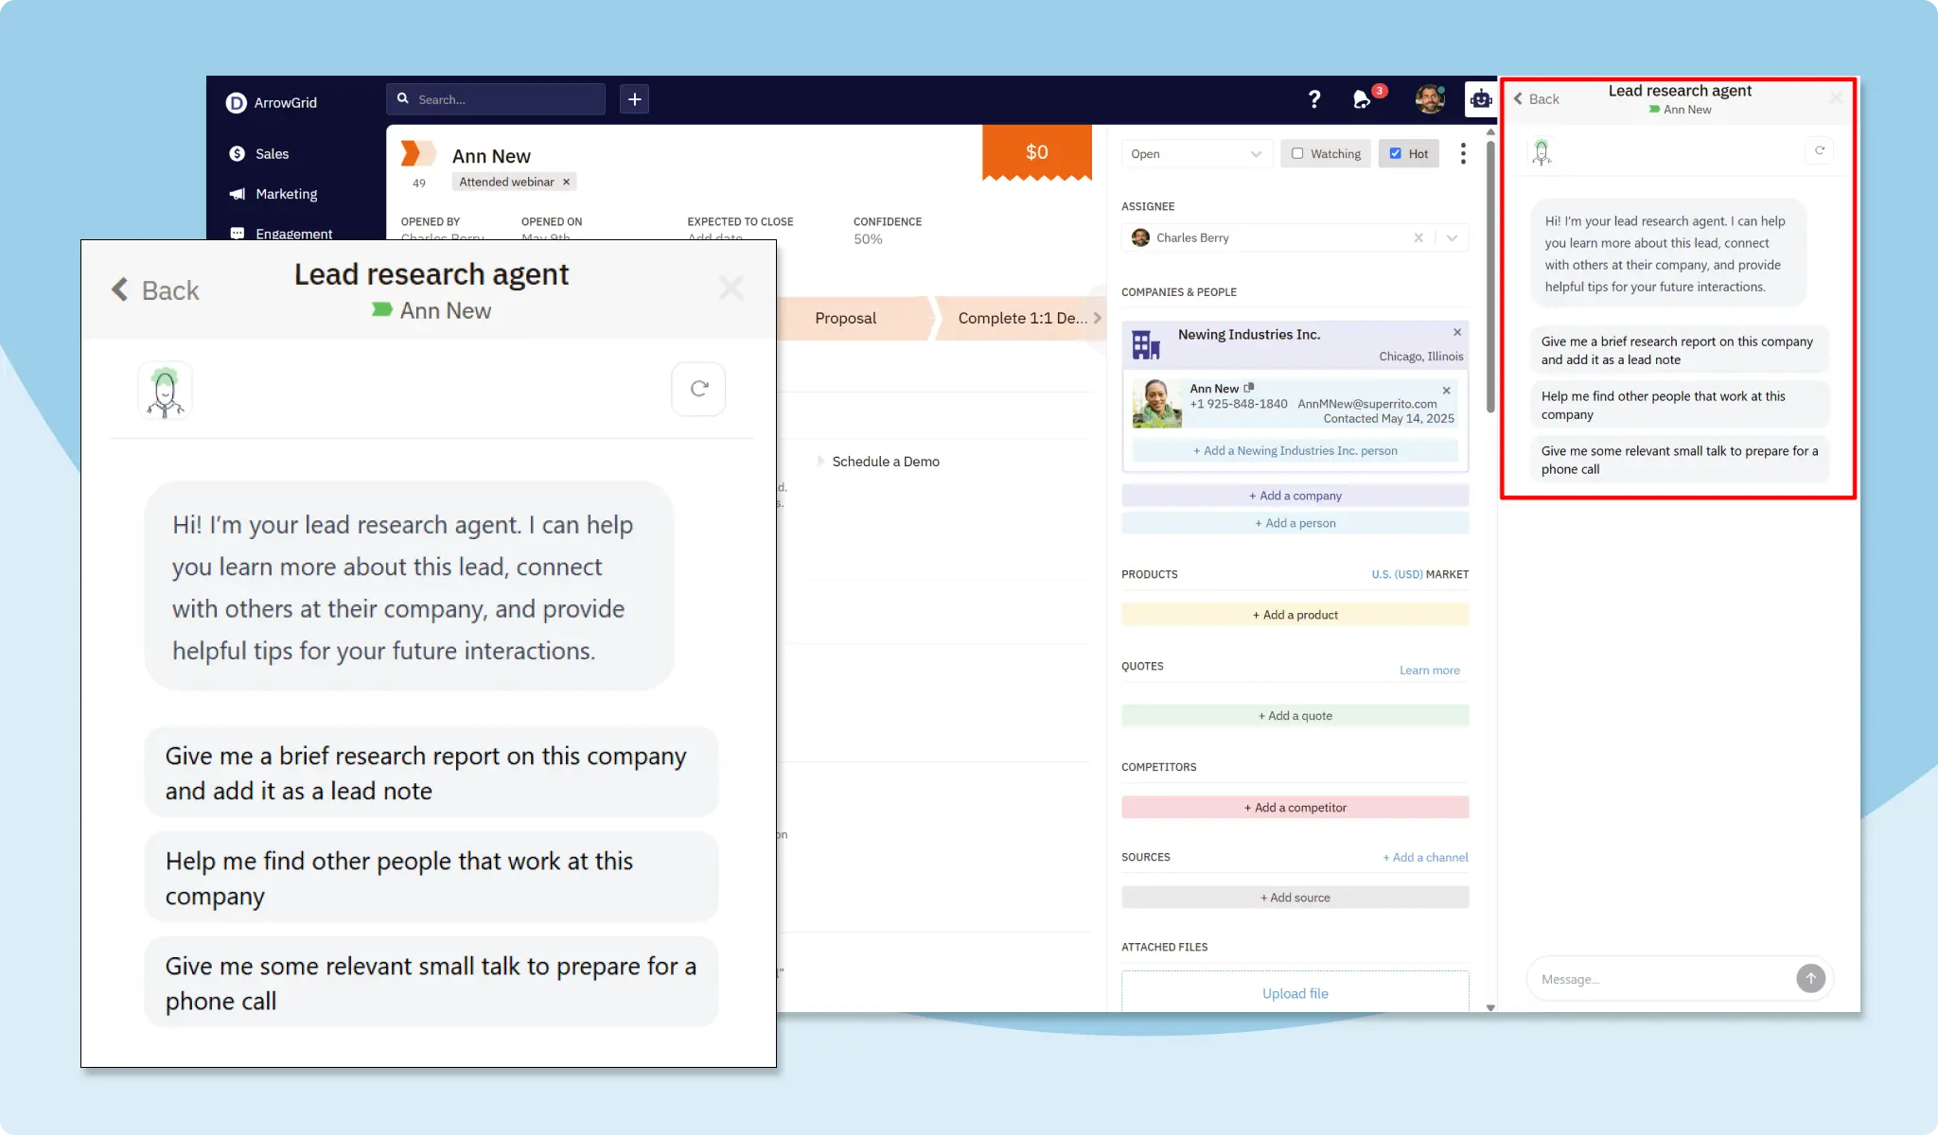Click Add a competitor button
This screenshot has width=1938, height=1135.
(x=1295, y=808)
